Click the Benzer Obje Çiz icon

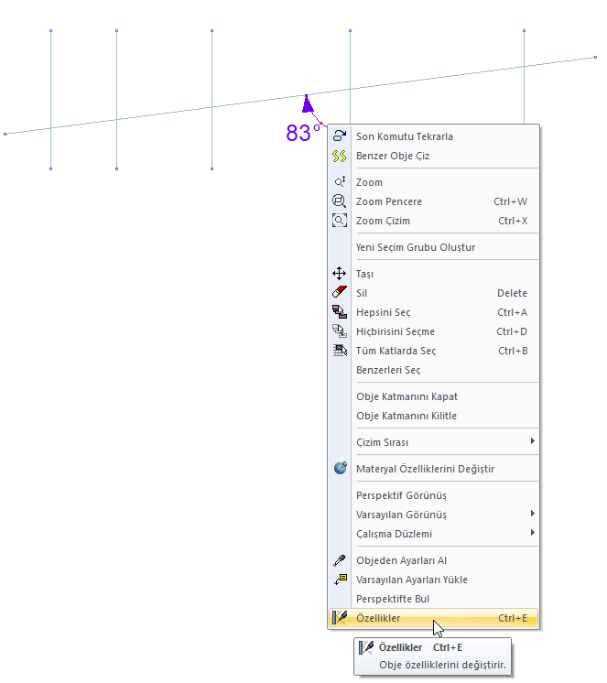339,156
